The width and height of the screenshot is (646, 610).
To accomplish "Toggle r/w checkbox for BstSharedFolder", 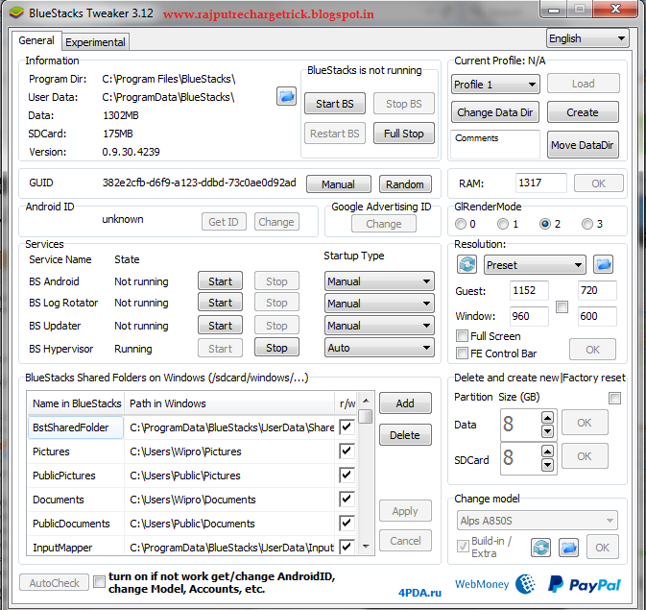I will 347,427.
